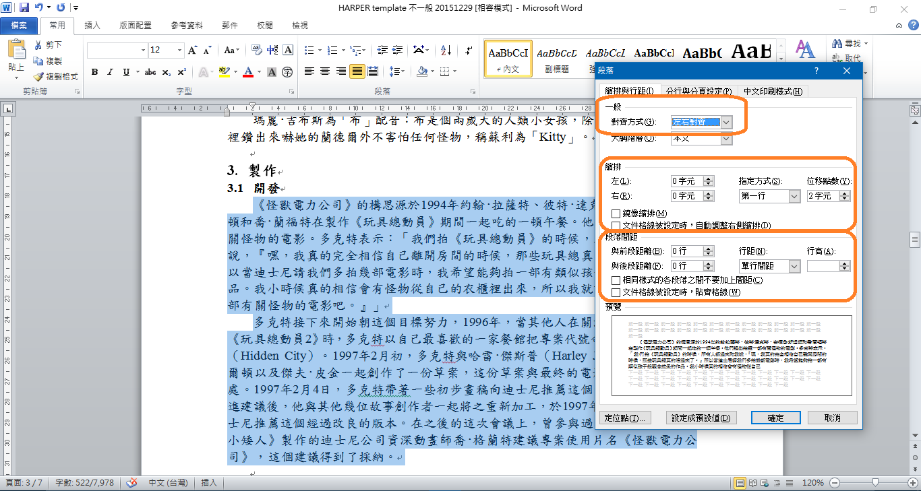The height and width of the screenshot is (491, 921).
Task: Open the 對齊方式 alignment dropdown
Action: (726, 122)
